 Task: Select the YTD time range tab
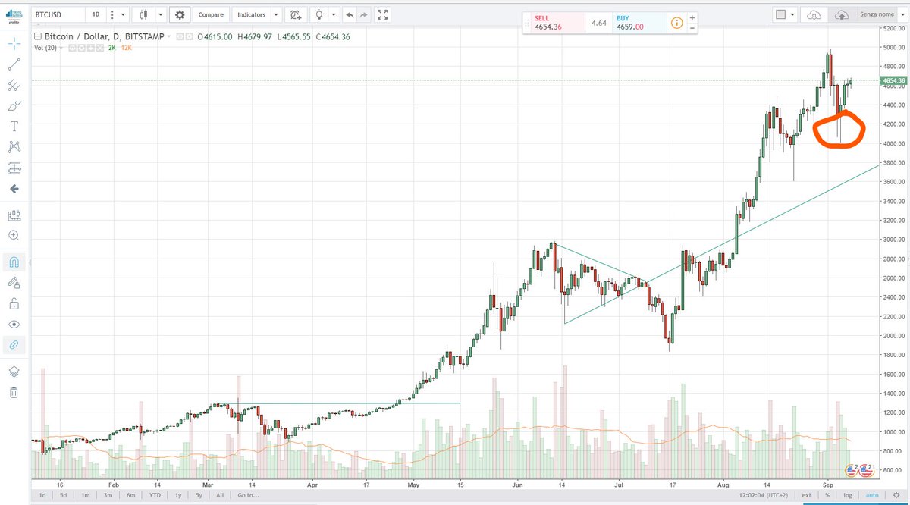[155, 495]
